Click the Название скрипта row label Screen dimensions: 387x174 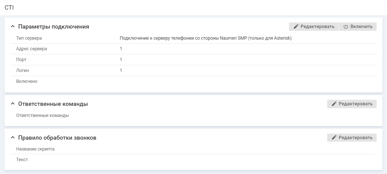click(35, 149)
